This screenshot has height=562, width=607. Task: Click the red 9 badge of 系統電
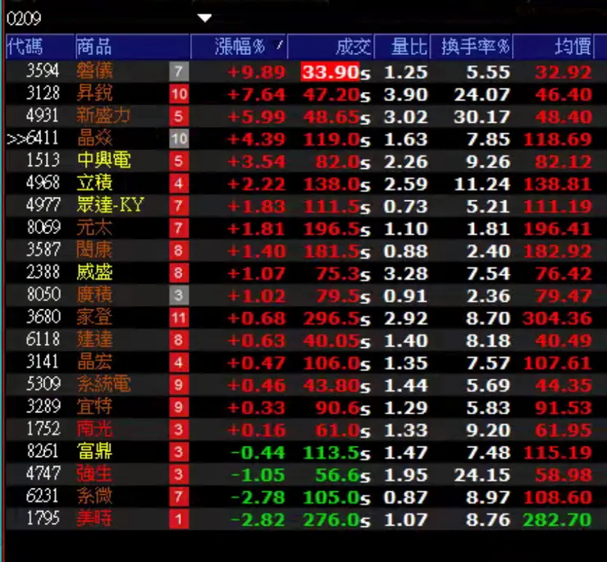179,385
